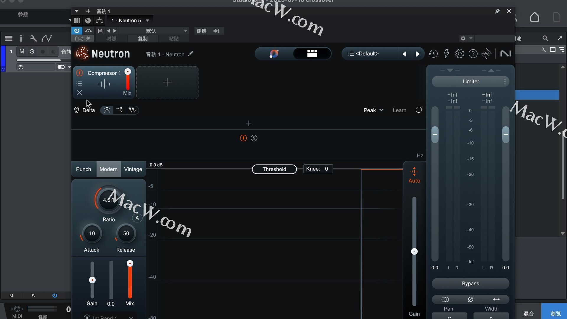The width and height of the screenshot is (567, 319).
Task: Click the compressor Gain slider handle
Action: coord(92,280)
